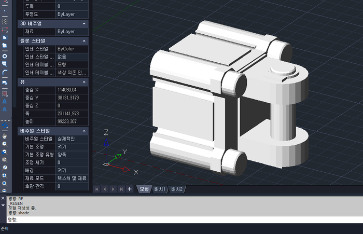Viewport: 363px width, 234px height.
Task: Close the command line panel
Action: click(x=3, y=198)
